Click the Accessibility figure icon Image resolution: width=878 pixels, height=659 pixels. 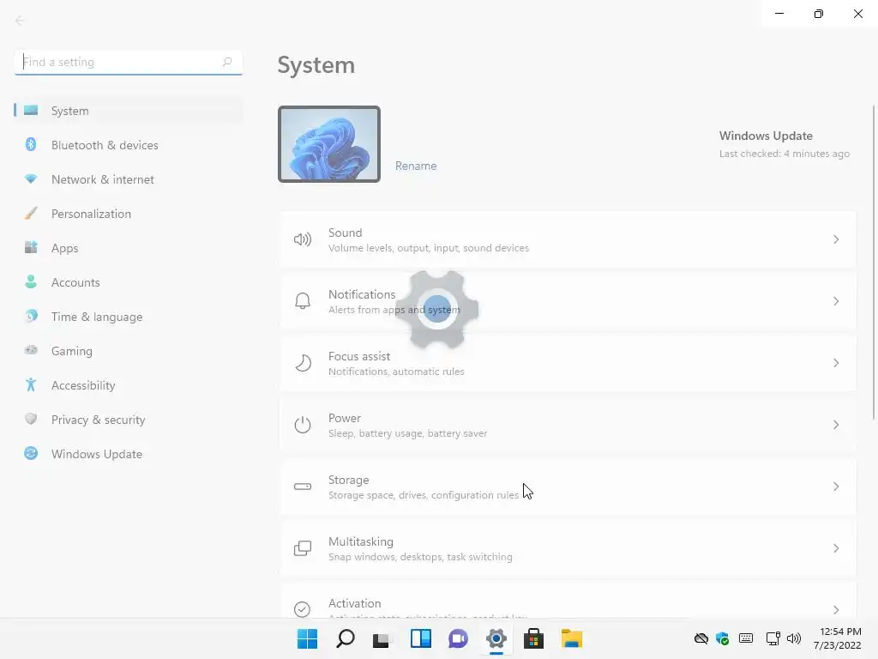(31, 384)
